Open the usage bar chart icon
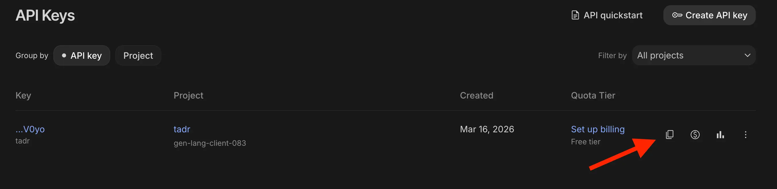This screenshot has height=189, width=777. tap(720, 135)
